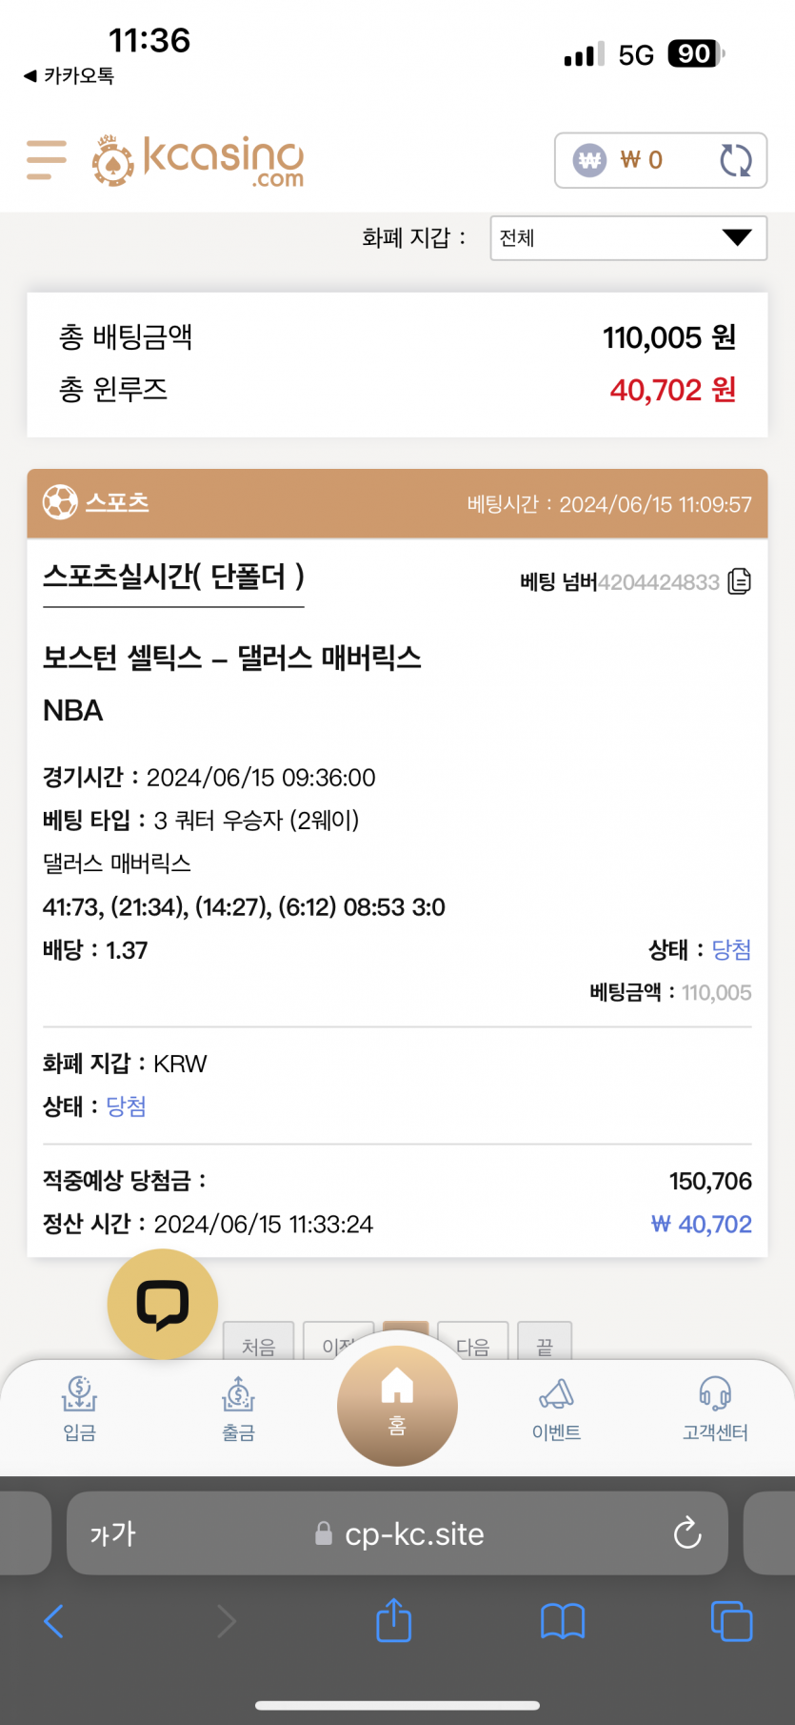The height and width of the screenshot is (1725, 795).
Task: Tap the sports soccer ball icon
Action: tap(60, 502)
